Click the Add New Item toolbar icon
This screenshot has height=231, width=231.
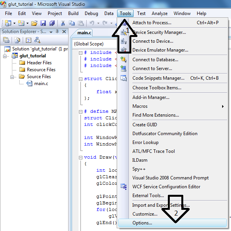[21, 23]
